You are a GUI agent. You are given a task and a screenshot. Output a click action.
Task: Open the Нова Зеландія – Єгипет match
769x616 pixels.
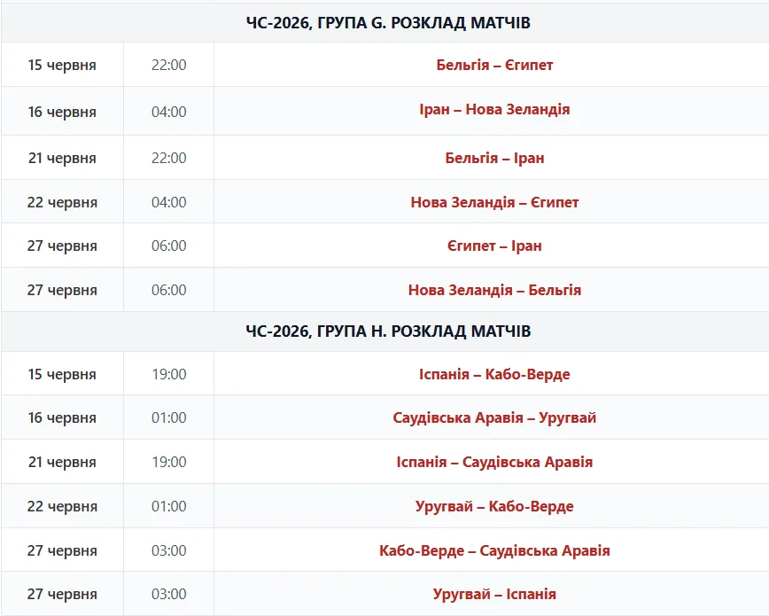(x=494, y=202)
